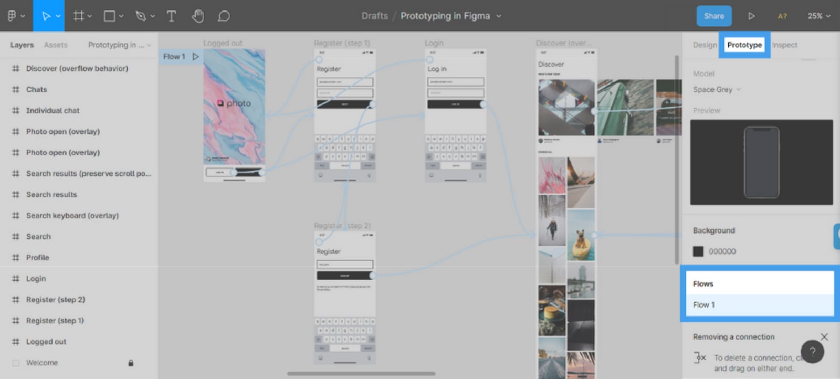The width and height of the screenshot is (840, 379).
Task: Click the Prototyping in Figma file title
Action: click(x=445, y=16)
